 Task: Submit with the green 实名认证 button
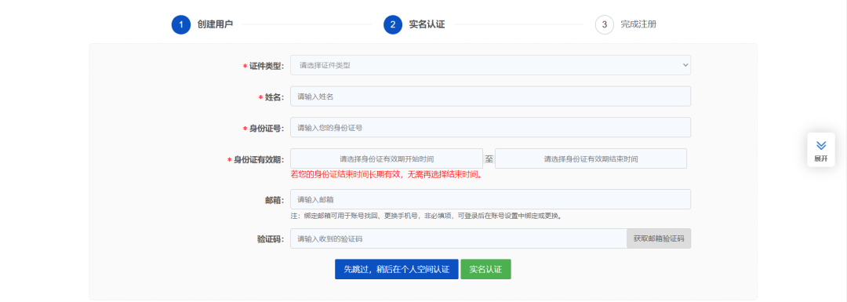pyautogui.click(x=485, y=269)
